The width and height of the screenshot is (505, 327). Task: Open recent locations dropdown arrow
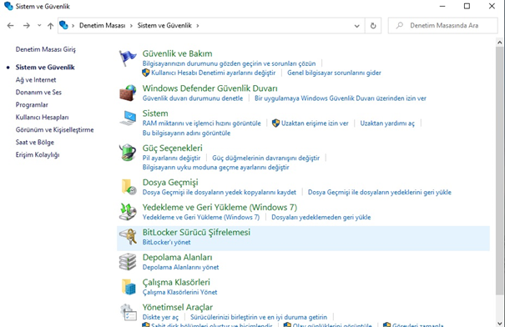[39, 25]
